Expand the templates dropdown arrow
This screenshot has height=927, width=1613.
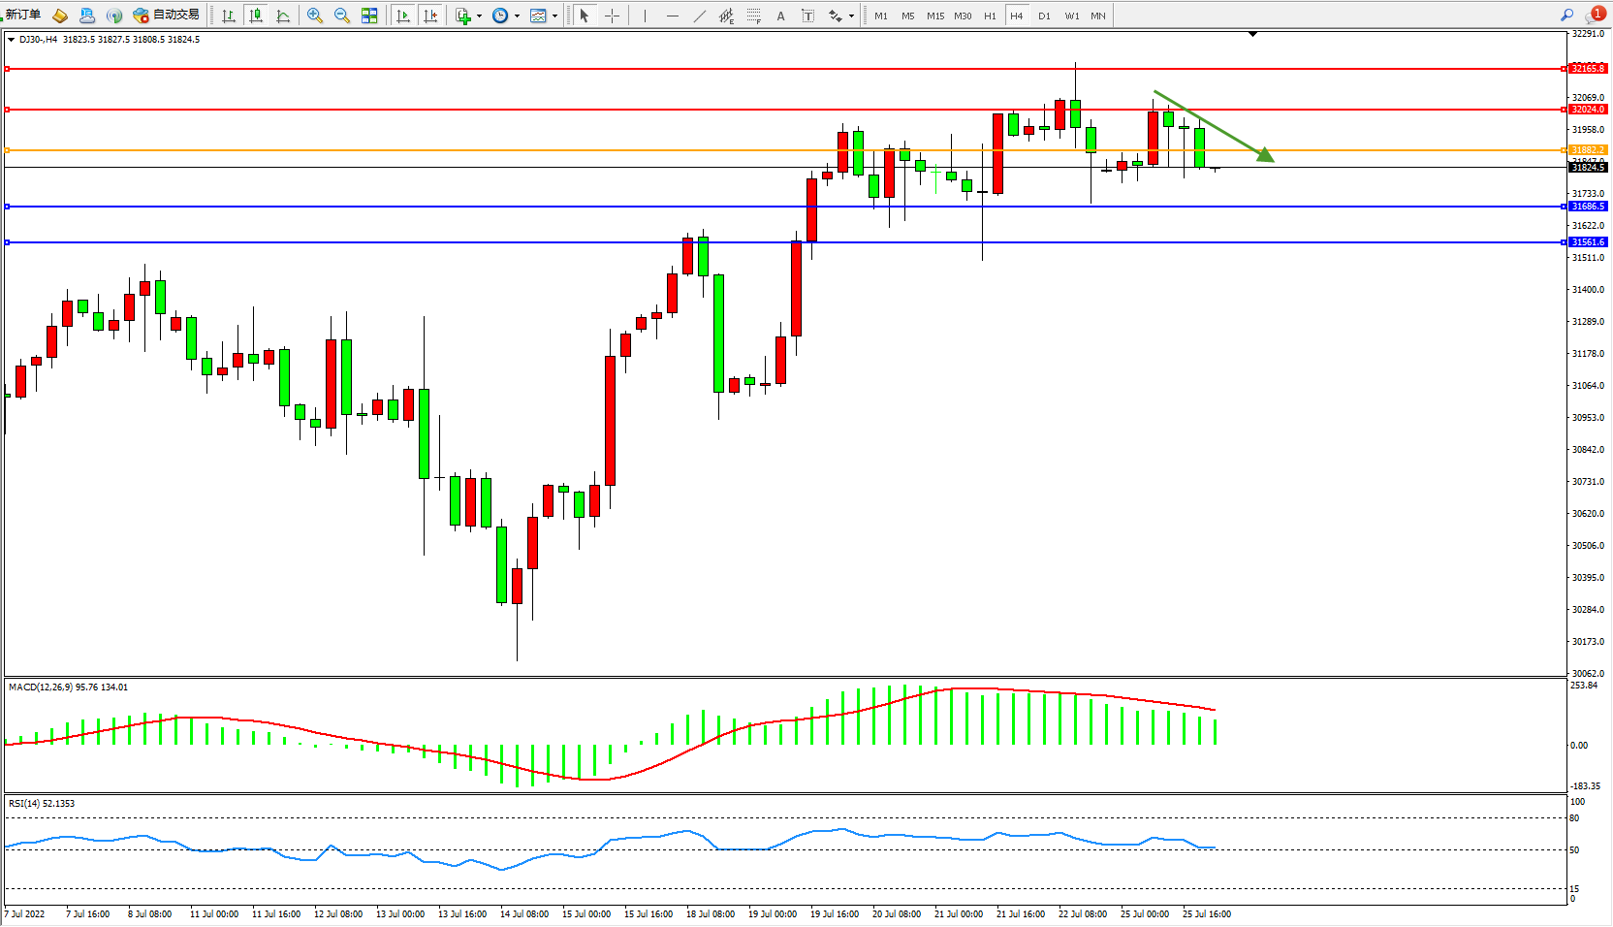(554, 16)
